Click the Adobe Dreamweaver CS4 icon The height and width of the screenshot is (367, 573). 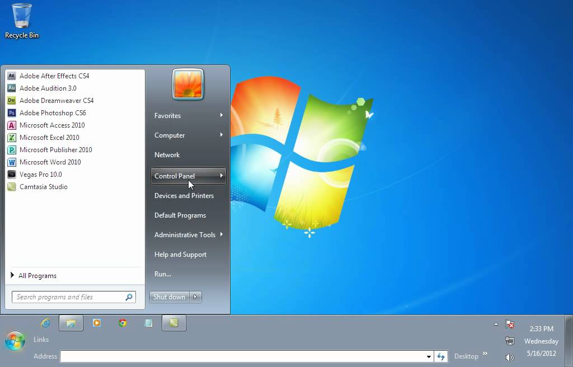click(x=12, y=101)
